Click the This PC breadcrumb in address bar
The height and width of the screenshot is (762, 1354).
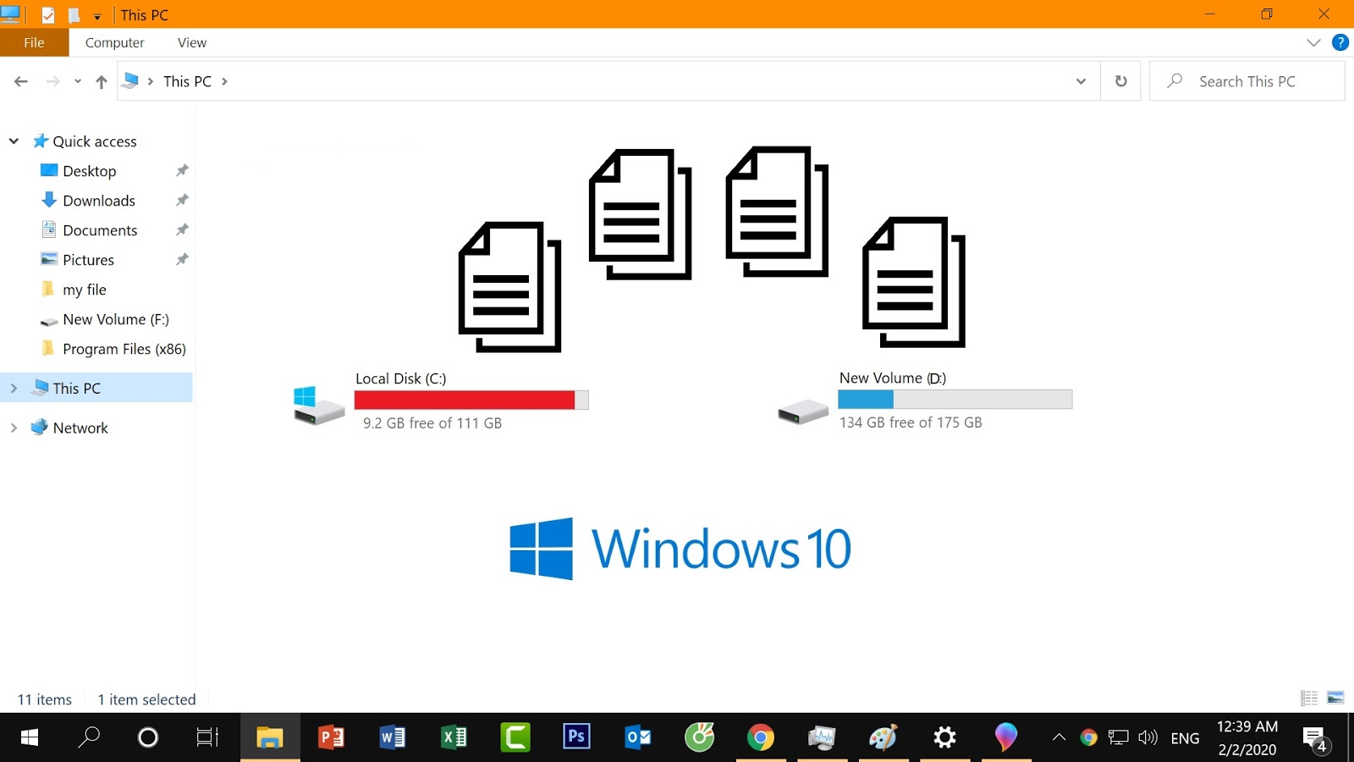(x=187, y=81)
